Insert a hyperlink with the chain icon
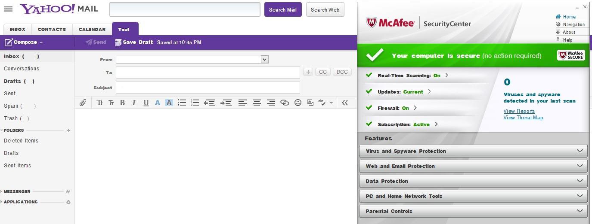This screenshot has height=224, width=592. tap(285, 103)
